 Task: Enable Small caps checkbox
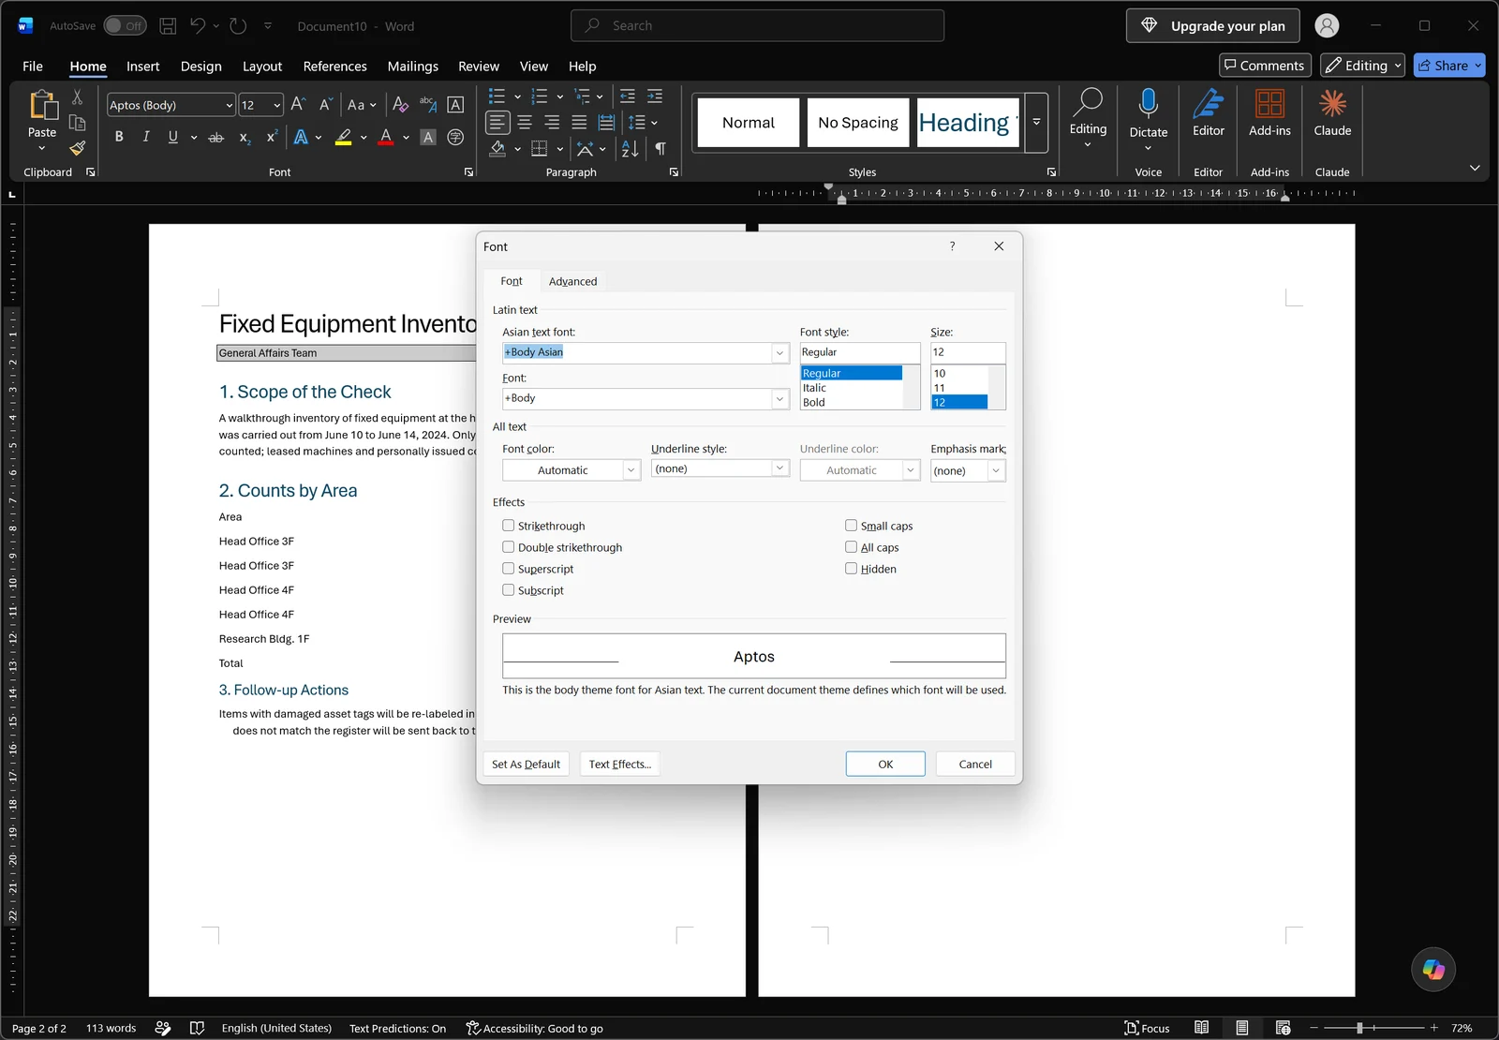[851, 526]
